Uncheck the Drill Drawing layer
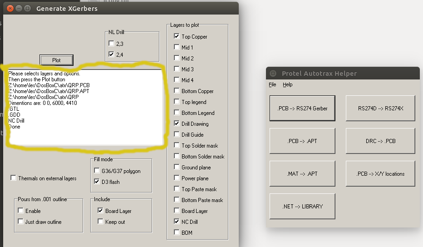423x247 pixels. (x=177, y=123)
